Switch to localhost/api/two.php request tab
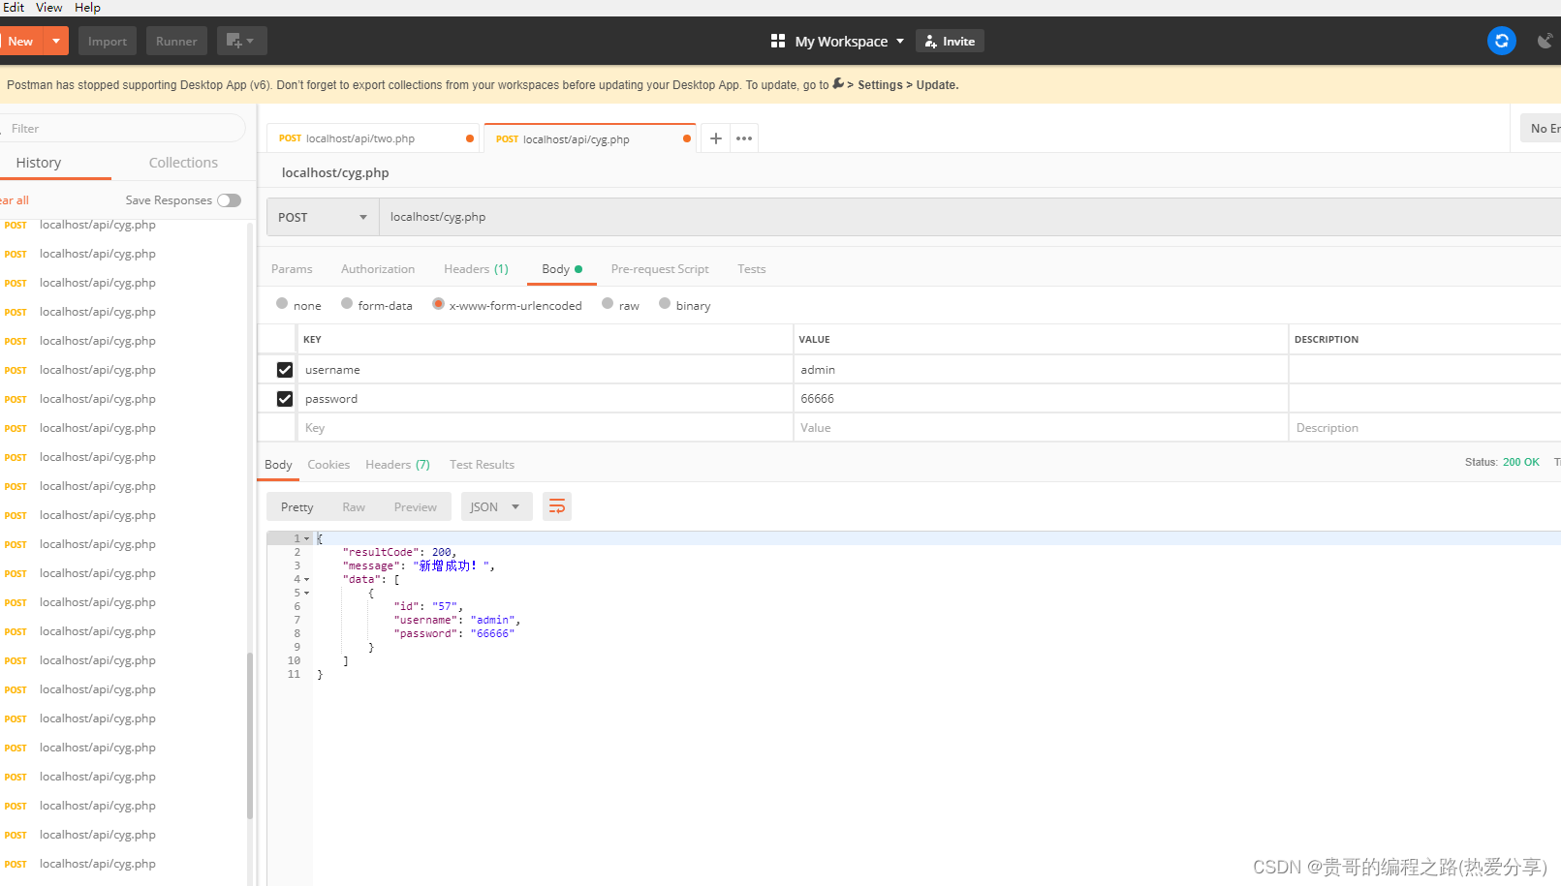 pyautogui.click(x=372, y=138)
